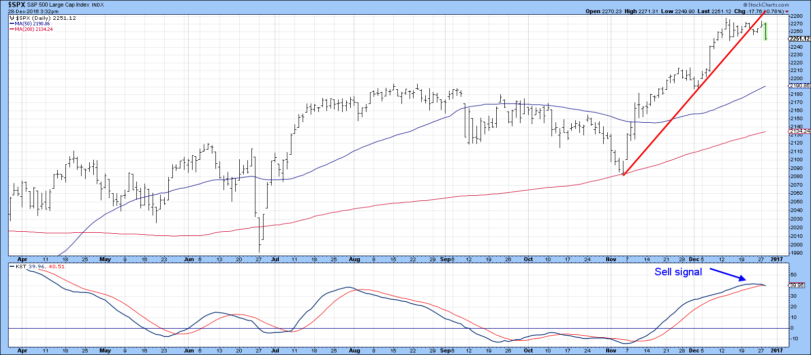Click the MA(200) 2134.24 legend label

33,29
